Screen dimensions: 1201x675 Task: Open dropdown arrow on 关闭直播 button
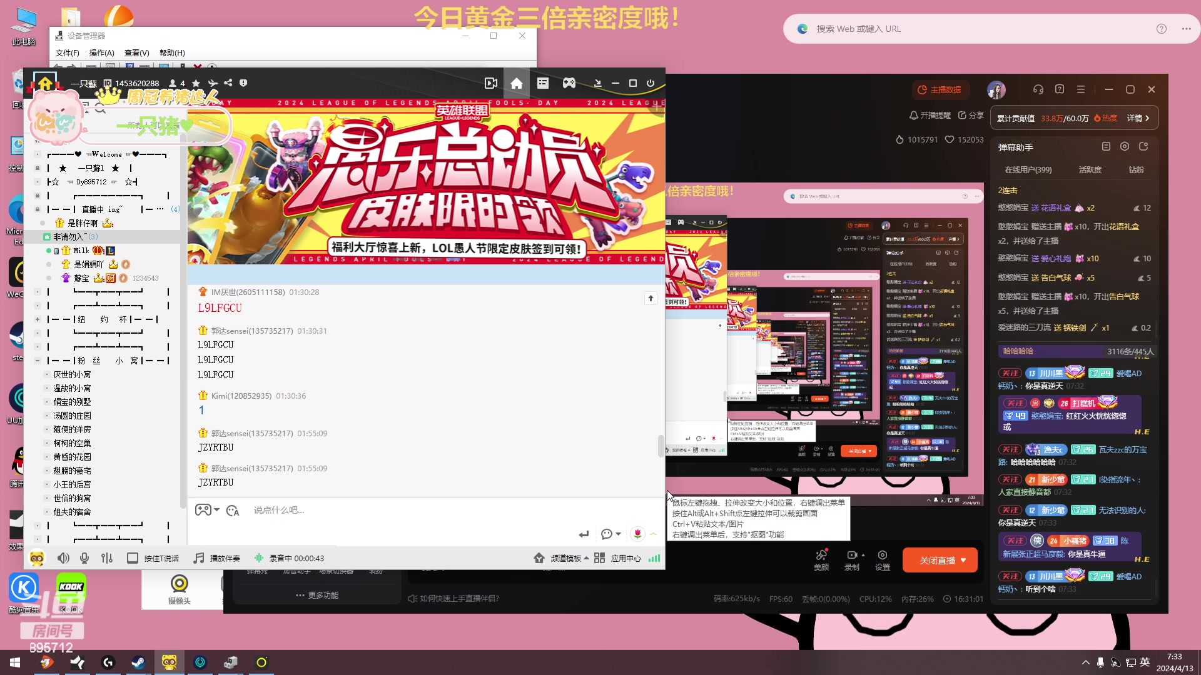point(963,561)
